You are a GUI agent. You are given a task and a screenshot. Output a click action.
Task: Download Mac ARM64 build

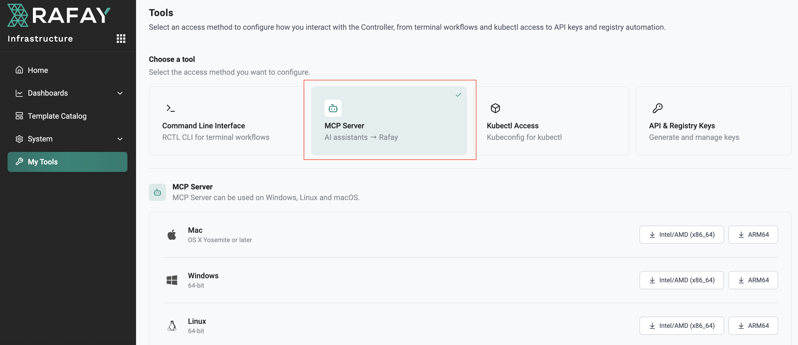point(753,235)
